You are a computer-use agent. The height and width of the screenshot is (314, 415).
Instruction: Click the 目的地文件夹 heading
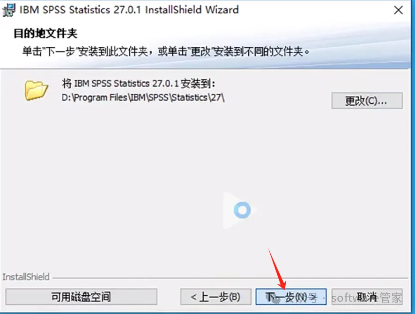[x=45, y=34]
